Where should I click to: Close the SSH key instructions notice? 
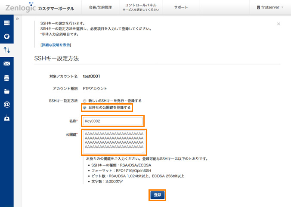(279, 24)
